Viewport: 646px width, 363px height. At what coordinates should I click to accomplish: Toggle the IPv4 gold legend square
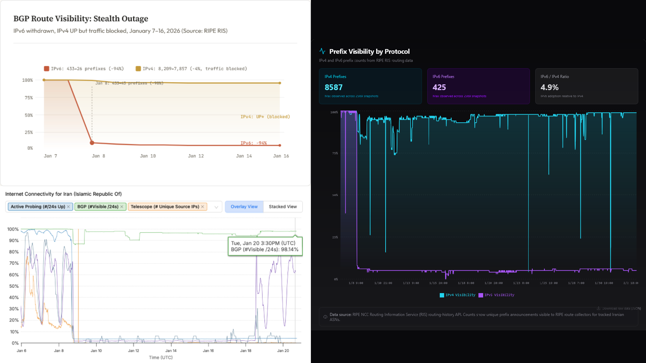pos(138,69)
